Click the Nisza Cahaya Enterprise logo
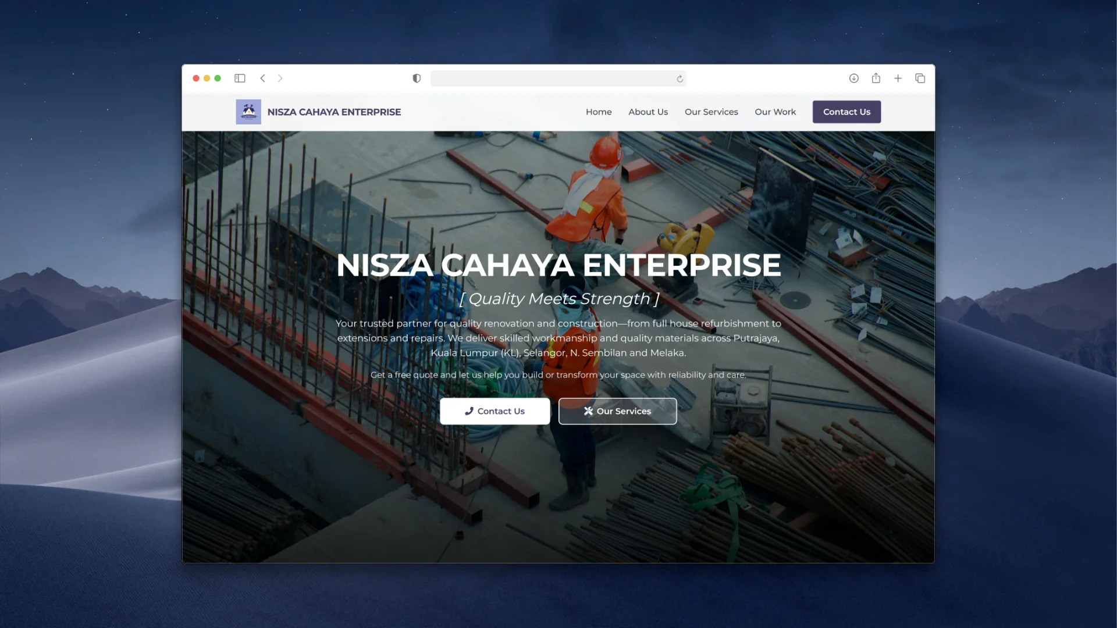Viewport: 1117px width, 628px height. point(248,112)
